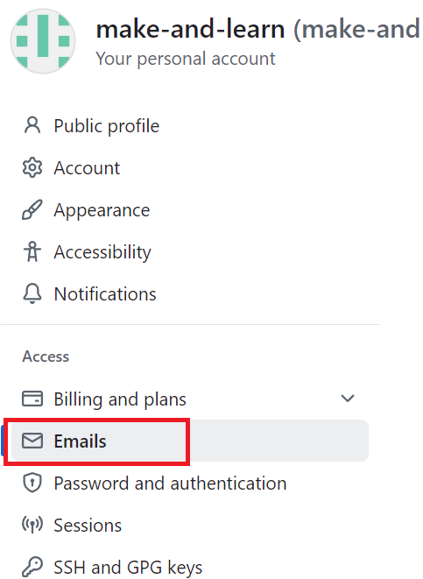Click the bell icon for Notifications
The height and width of the screenshot is (579, 423).
[x=32, y=294]
